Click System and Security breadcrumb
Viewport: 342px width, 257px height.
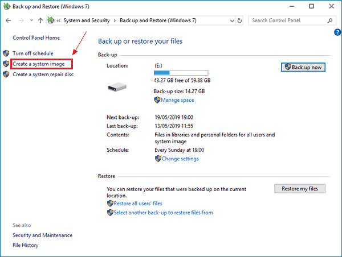tap(87, 20)
